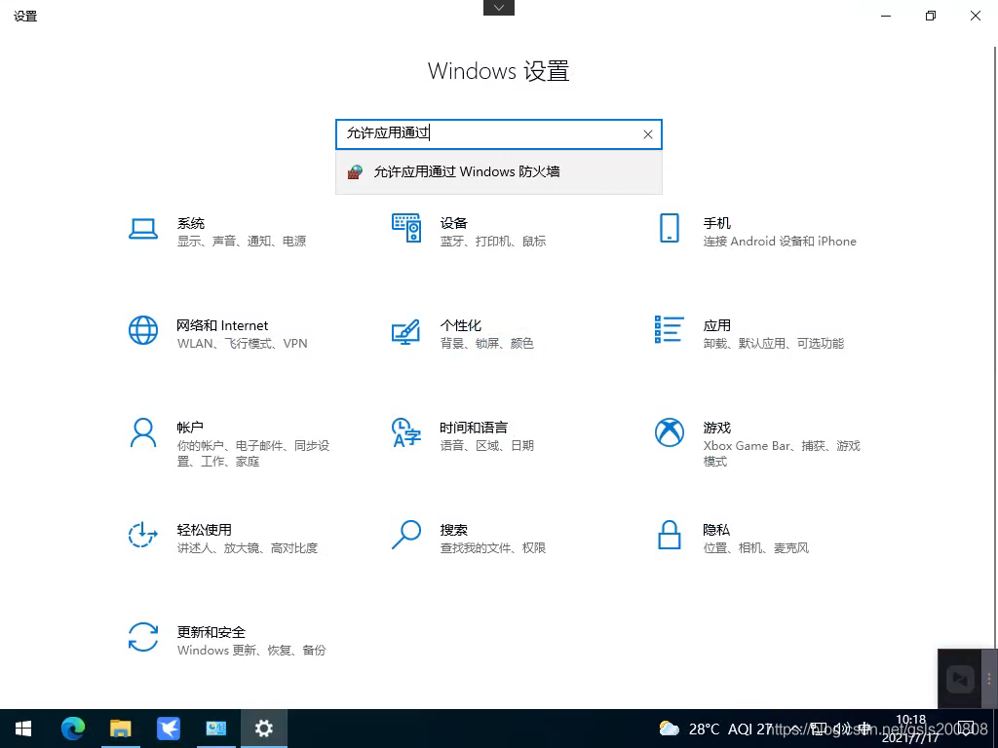The height and width of the screenshot is (748, 998).
Task: Click the 帐户 title text
Action: pos(190,428)
